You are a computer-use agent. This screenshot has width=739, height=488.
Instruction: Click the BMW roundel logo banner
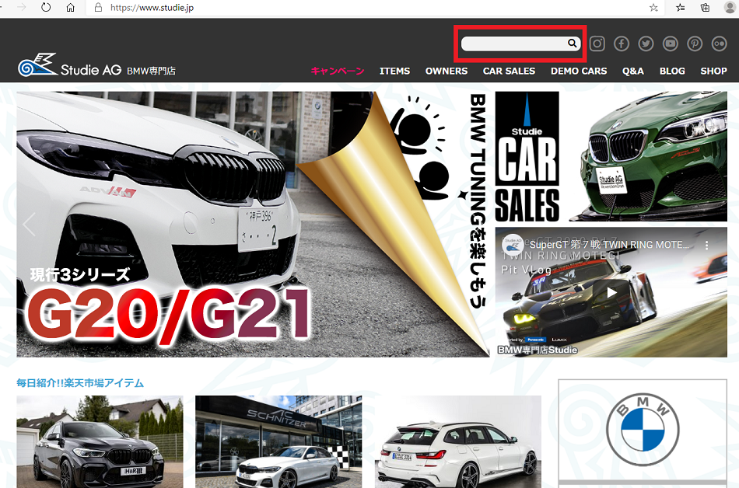coord(643,430)
